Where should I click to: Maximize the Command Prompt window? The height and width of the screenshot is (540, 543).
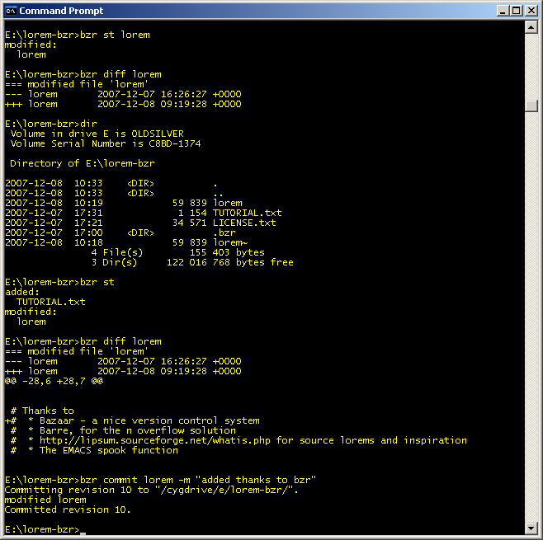pos(516,11)
